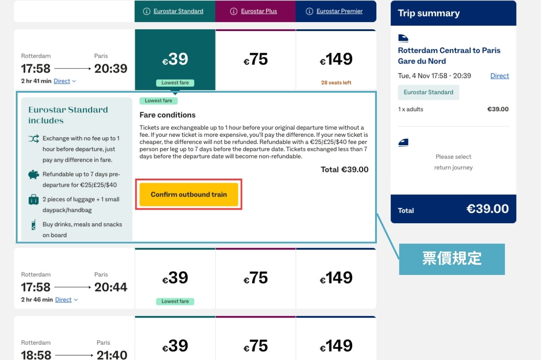The width and height of the screenshot is (541, 360).
Task: Click the piggy bank refund icon
Action: pos(34,175)
